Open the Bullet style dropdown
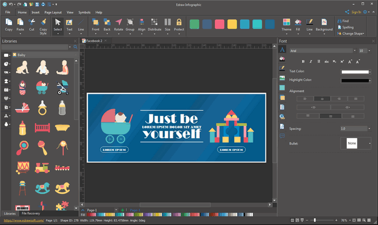Image resolution: width=378 pixels, height=225 pixels. [370, 143]
